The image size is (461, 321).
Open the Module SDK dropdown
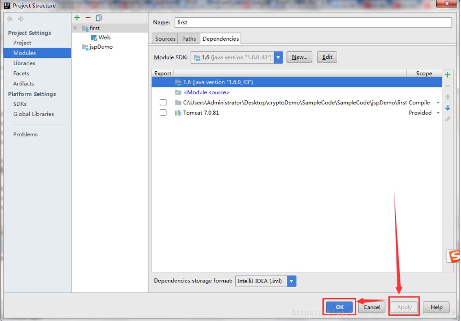coord(278,57)
